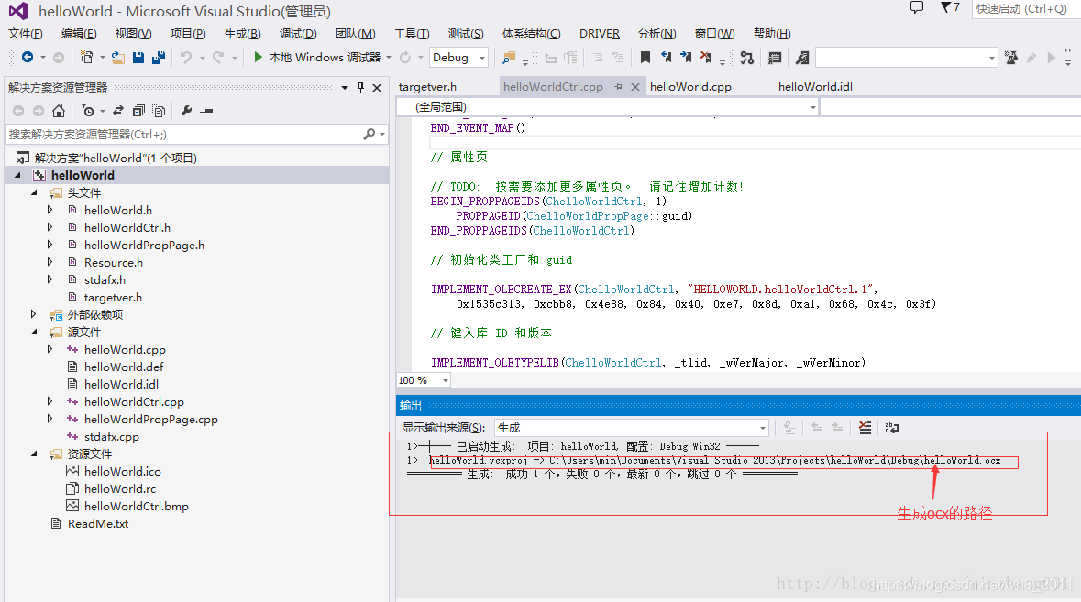Select the 解决方案"helloWorld" root node
Viewport: 1081px width, 602px height.
tap(116, 158)
